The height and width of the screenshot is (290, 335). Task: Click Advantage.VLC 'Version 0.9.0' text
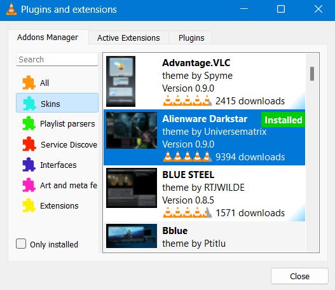[188, 88]
